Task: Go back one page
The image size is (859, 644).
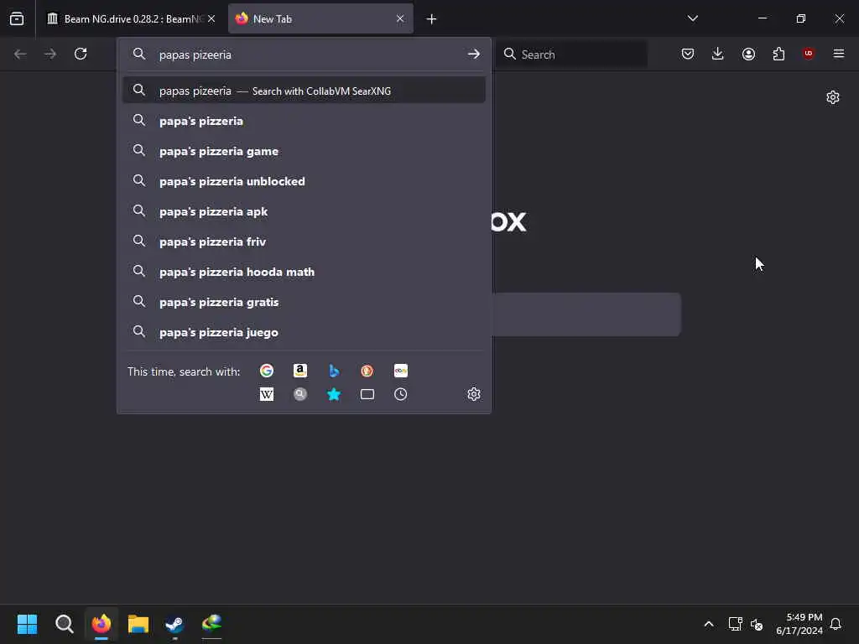Action: (x=20, y=54)
